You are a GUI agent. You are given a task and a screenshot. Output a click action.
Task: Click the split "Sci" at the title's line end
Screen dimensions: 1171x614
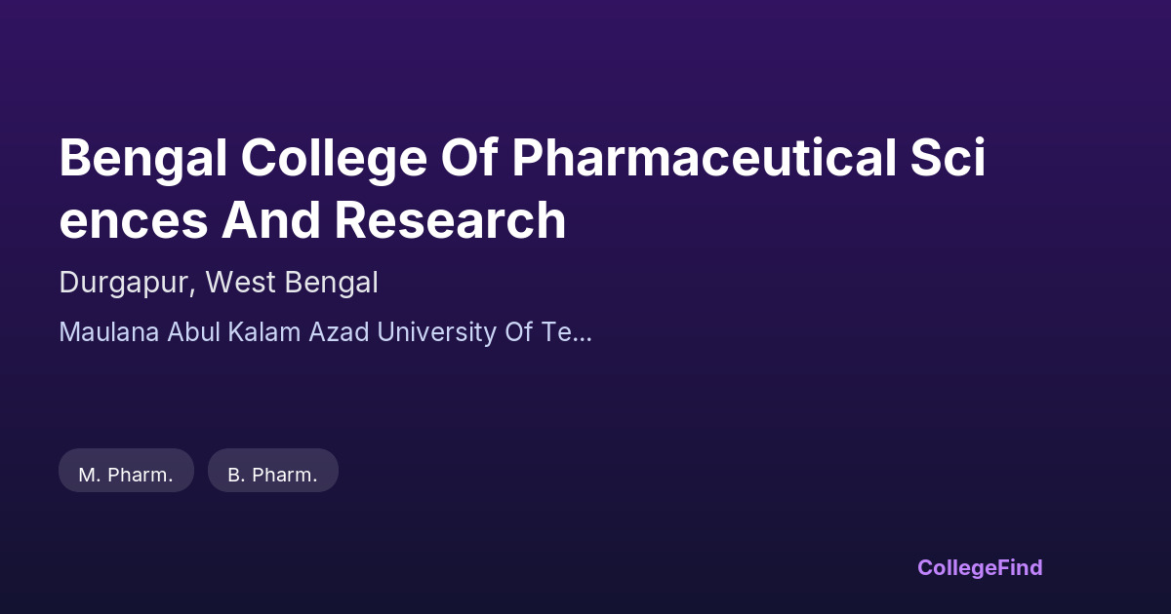pos(948,158)
